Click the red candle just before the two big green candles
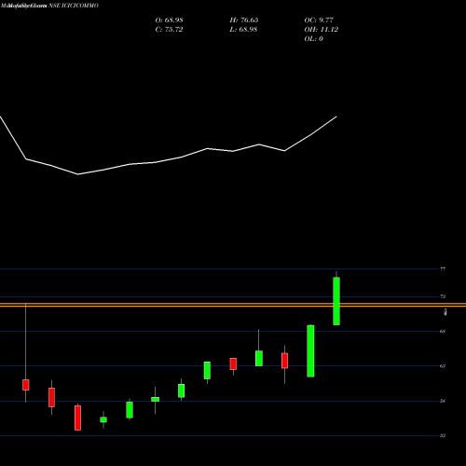Viewport: 466px width, 466px height. pos(284,361)
